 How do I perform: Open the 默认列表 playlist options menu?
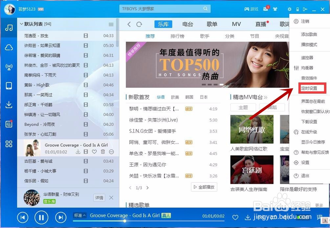(x=111, y=24)
